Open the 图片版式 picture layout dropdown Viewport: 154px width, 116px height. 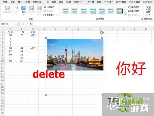pyautogui.click(x=135, y=15)
